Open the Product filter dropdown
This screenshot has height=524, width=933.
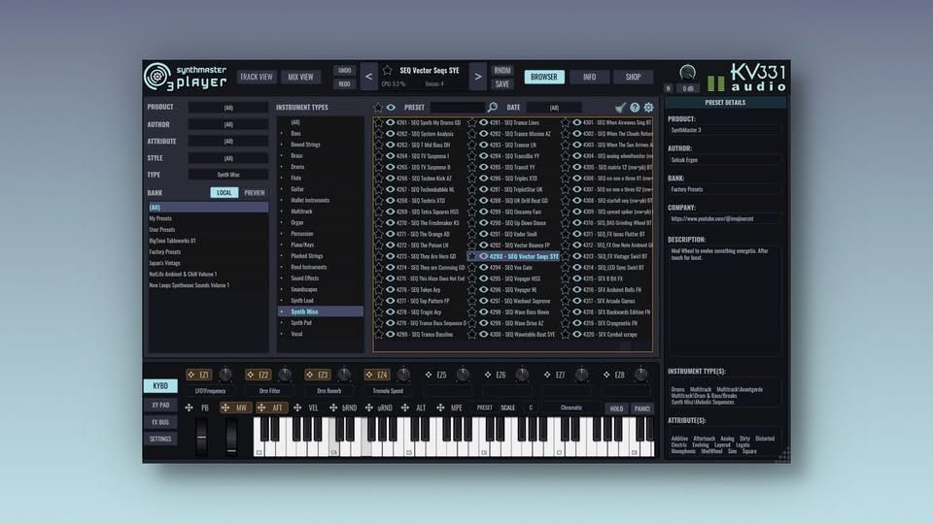[228, 108]
